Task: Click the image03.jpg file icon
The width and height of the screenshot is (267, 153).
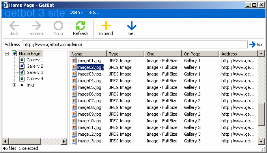Action: click(x=74, y=74)
